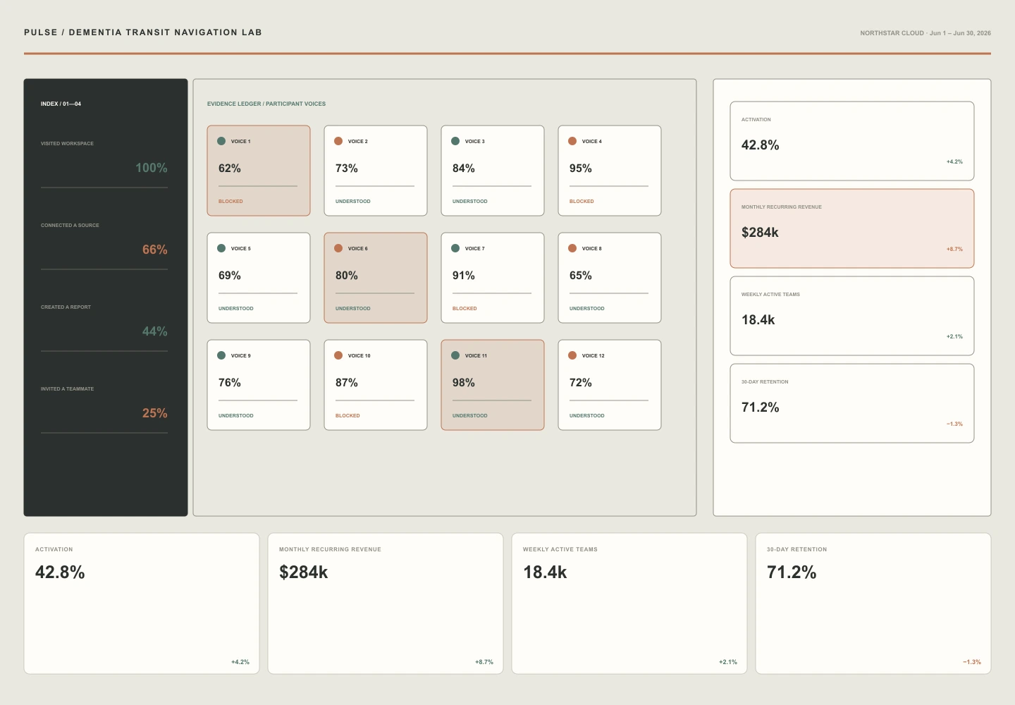Image resolution: width=1015 pixels, height=705 pixels.
Task: Click the "Jun 1 – Jun 30, 2026" date range
Action: tap(960, 33)
